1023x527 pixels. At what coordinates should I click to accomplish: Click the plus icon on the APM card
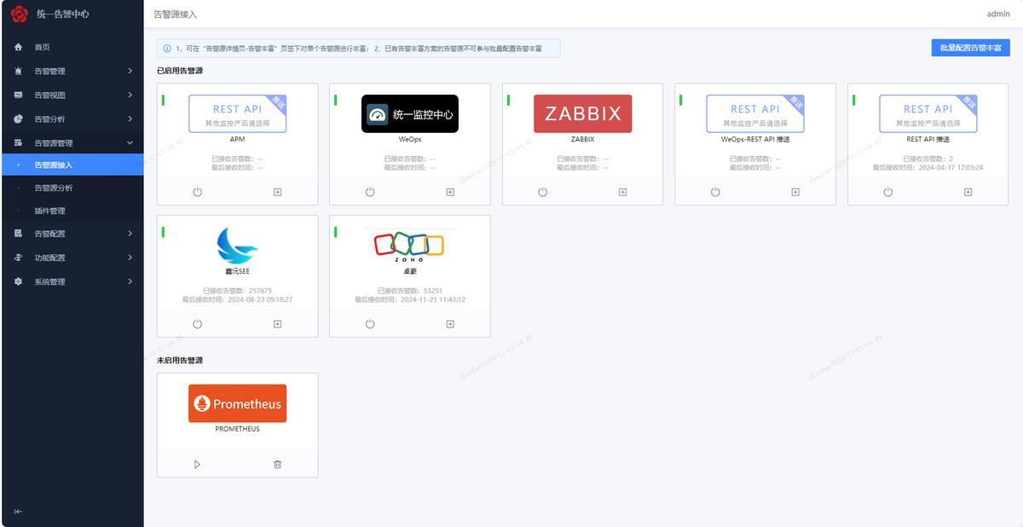[277, 192]
